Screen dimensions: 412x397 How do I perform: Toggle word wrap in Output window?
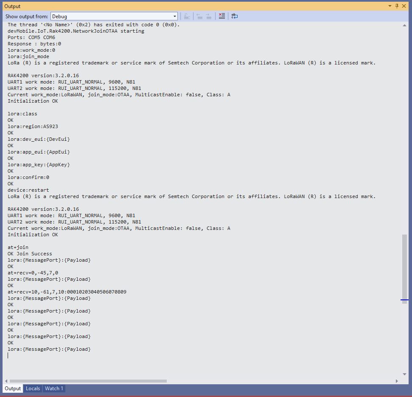[235, 16]
